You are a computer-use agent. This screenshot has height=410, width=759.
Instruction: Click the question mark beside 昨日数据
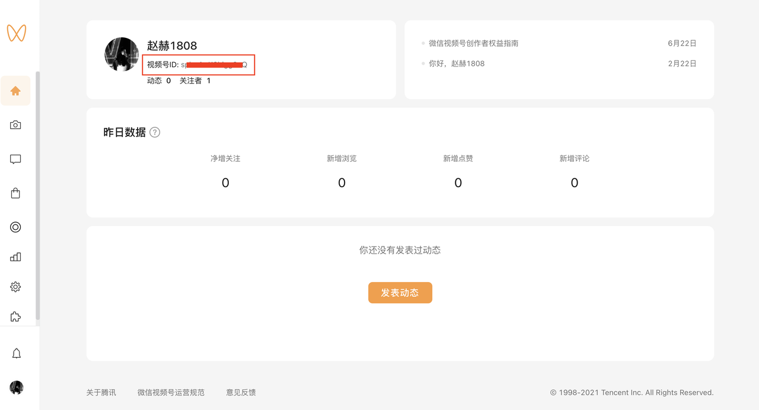(x=155, y=132)
